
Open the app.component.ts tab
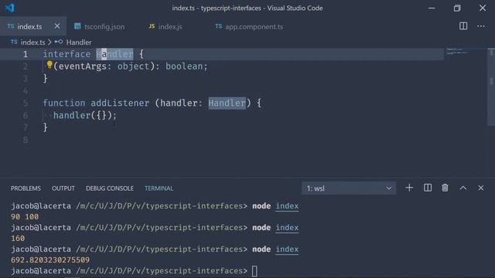point(249,26)
